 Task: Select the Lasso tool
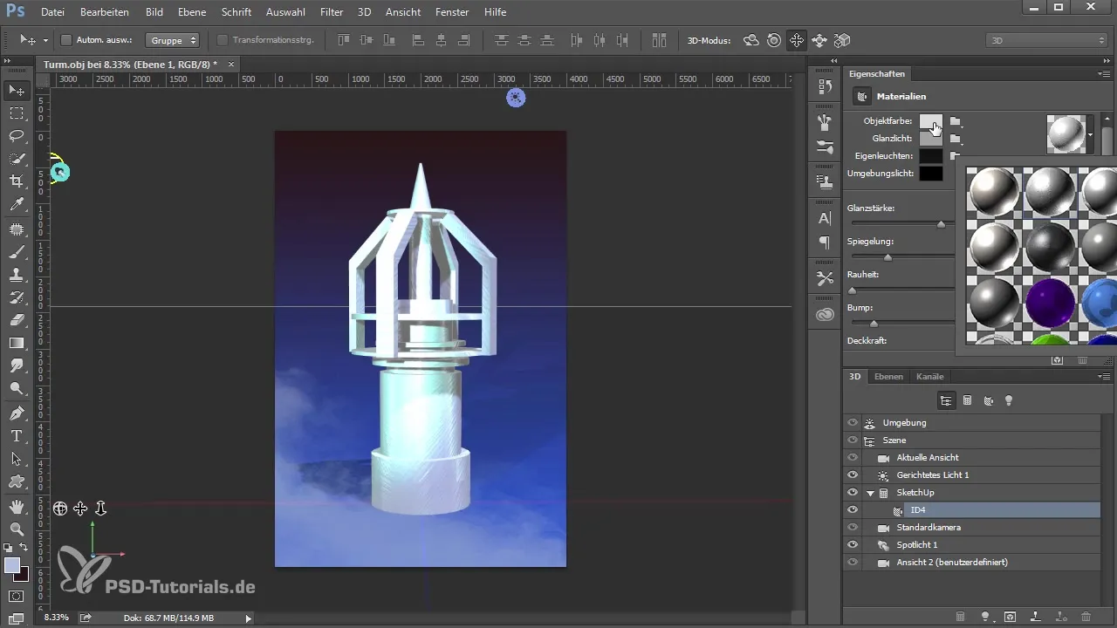(x=17, y=135)
